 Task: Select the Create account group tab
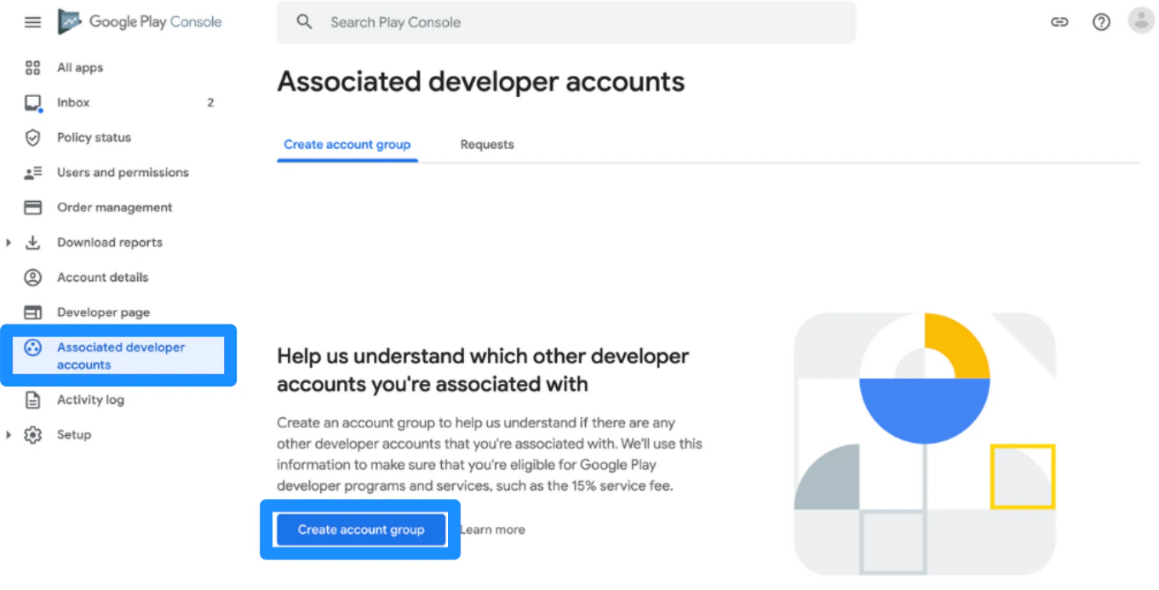[x=347, y=144]
